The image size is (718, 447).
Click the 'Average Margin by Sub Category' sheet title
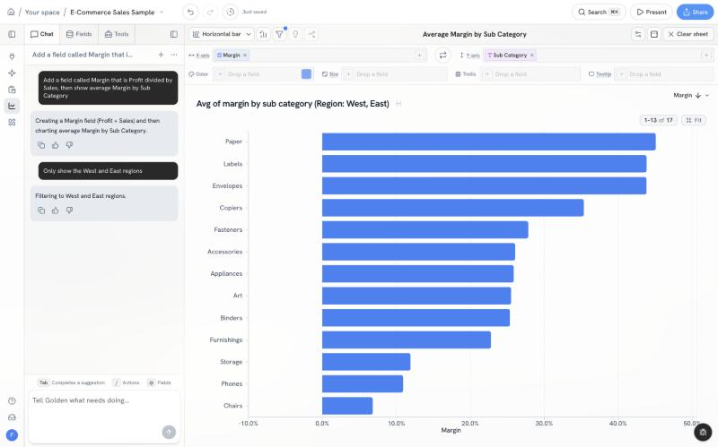pos(475,34)
